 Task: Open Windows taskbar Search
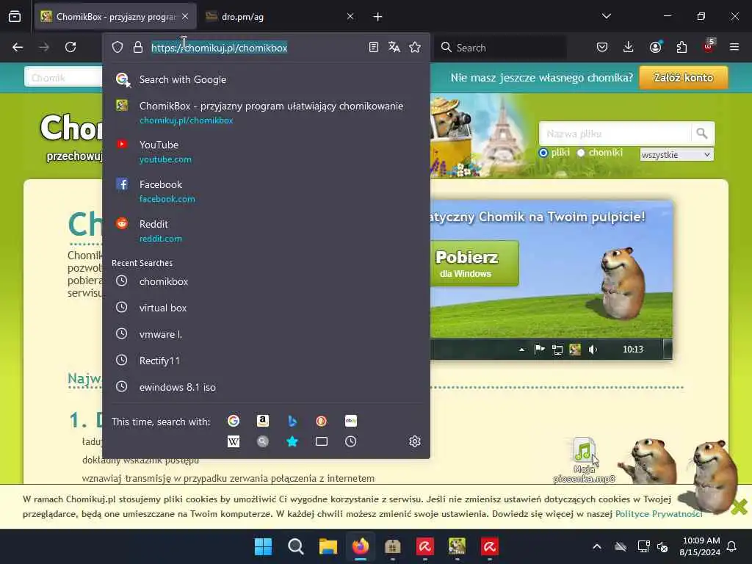pyautogui.click(x=295, y=546)
